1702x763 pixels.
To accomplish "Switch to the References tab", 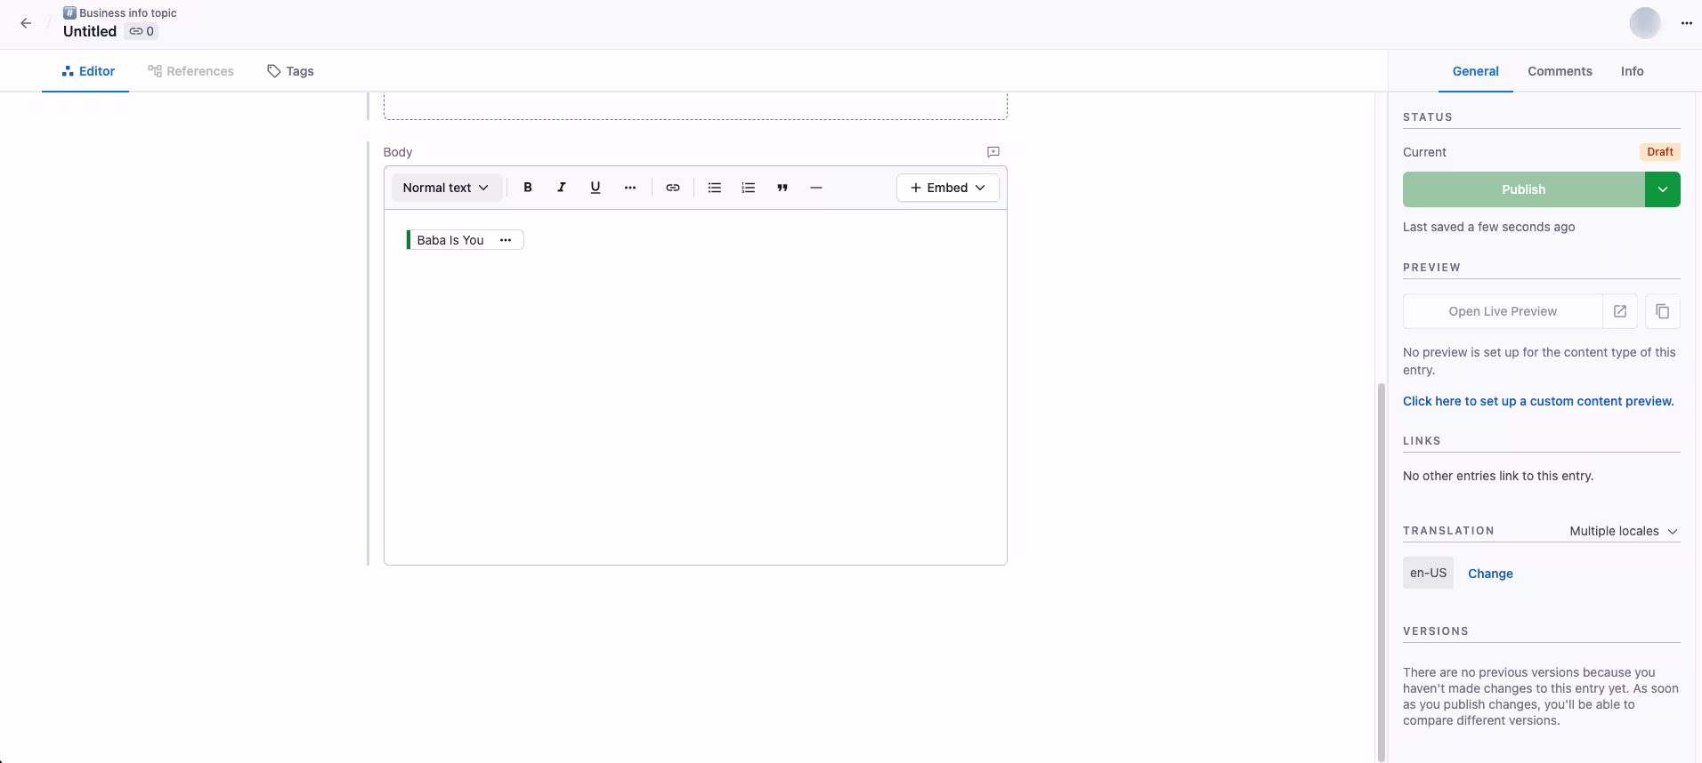I will point(191,71).
